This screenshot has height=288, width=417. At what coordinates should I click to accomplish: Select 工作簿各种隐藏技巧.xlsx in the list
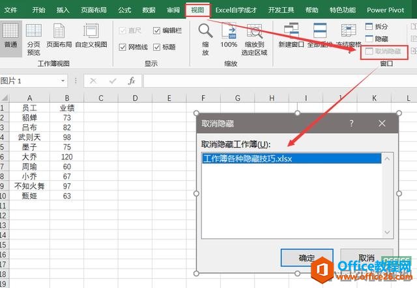[291, 159]
